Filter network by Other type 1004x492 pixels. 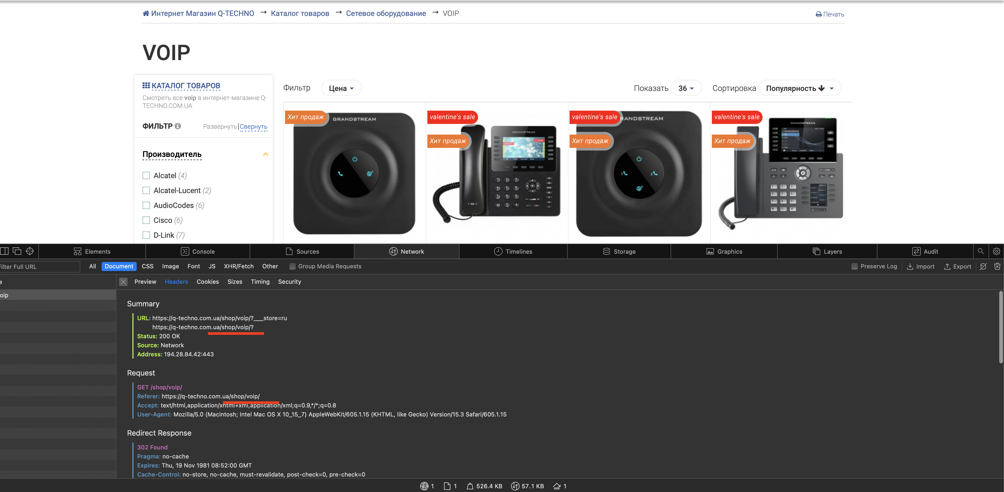pos(270,266)
